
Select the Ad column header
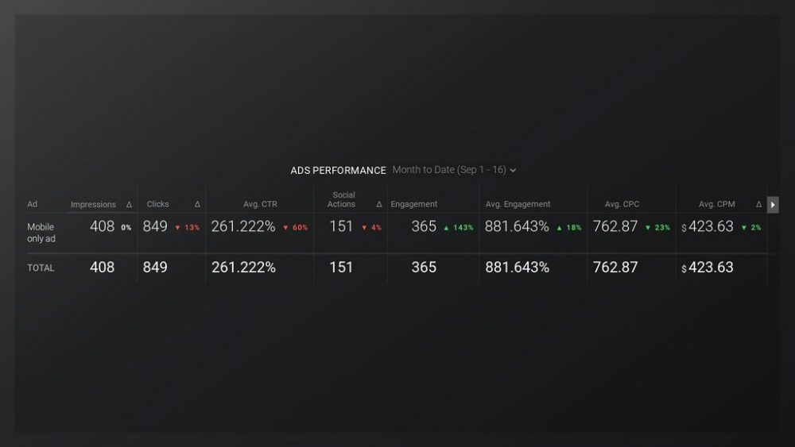click(x=33, y=205)
